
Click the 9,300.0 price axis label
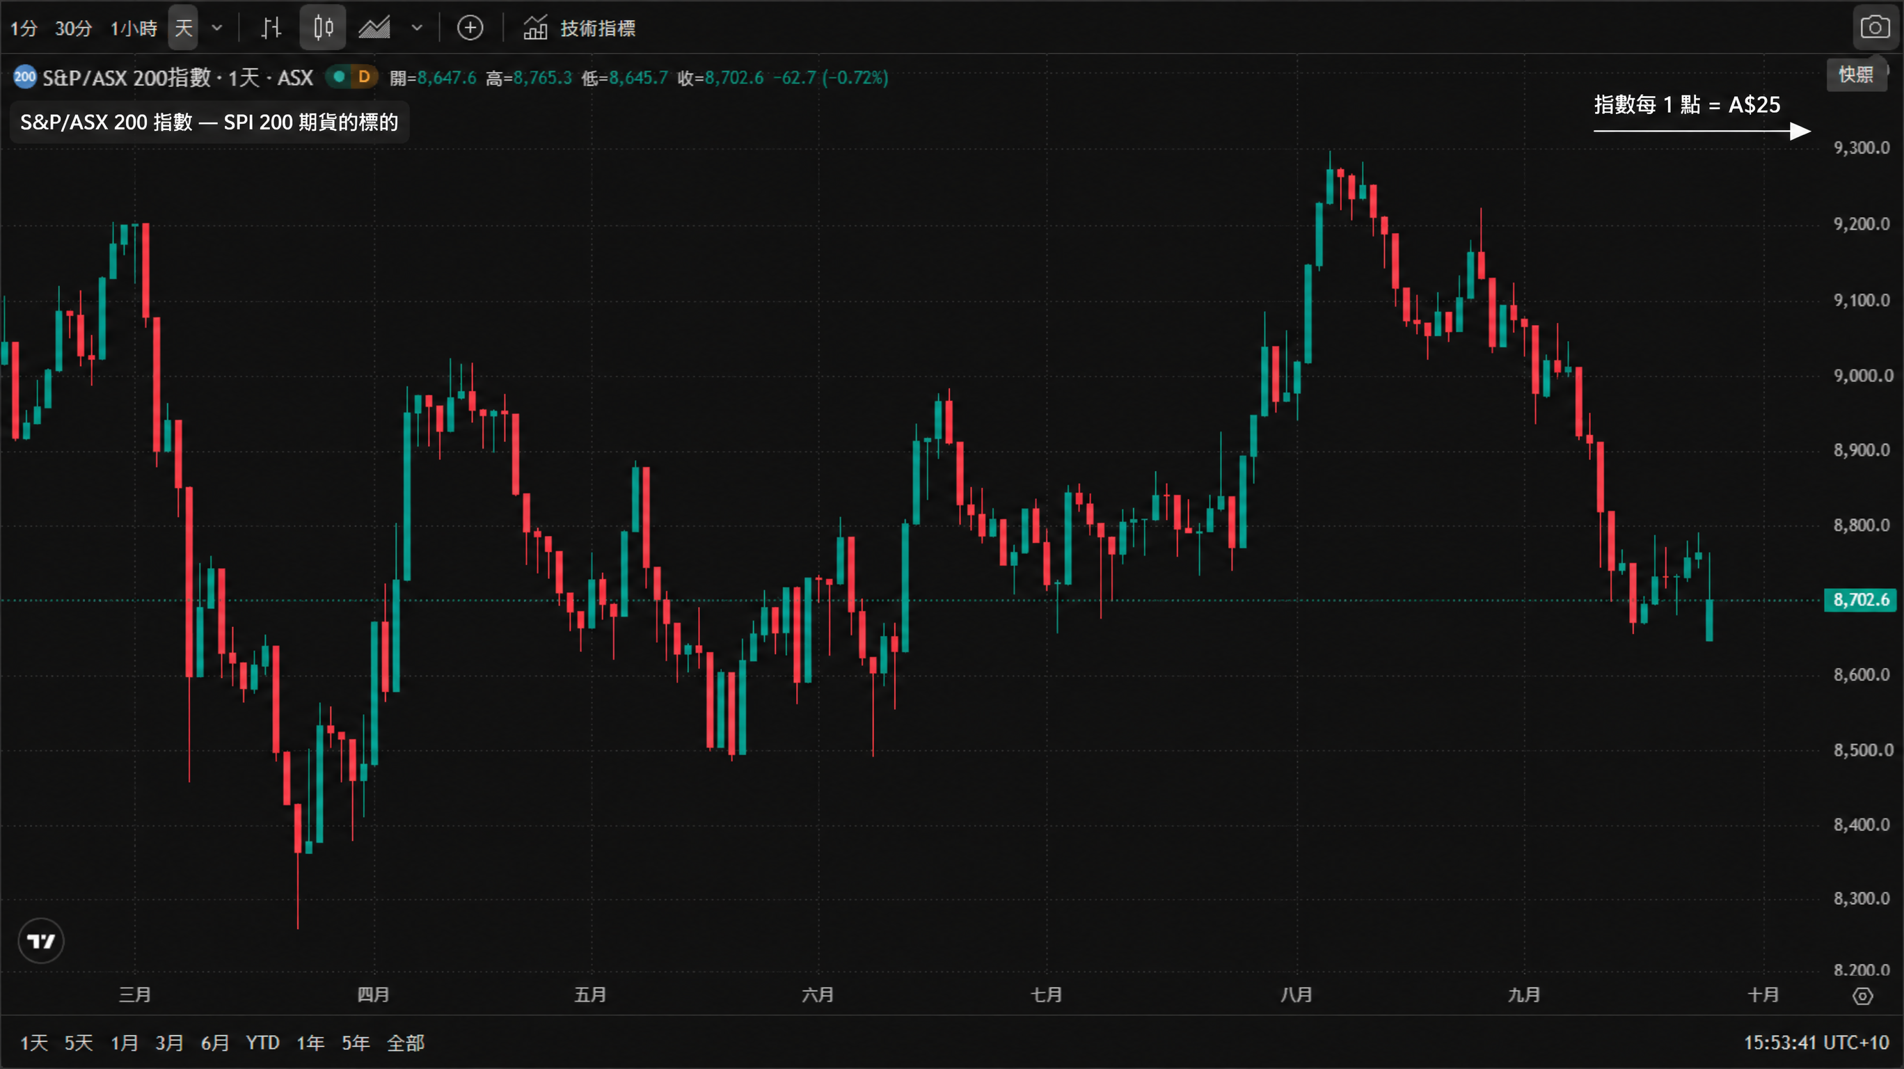pyautogui.click(x=1862, y=148)
